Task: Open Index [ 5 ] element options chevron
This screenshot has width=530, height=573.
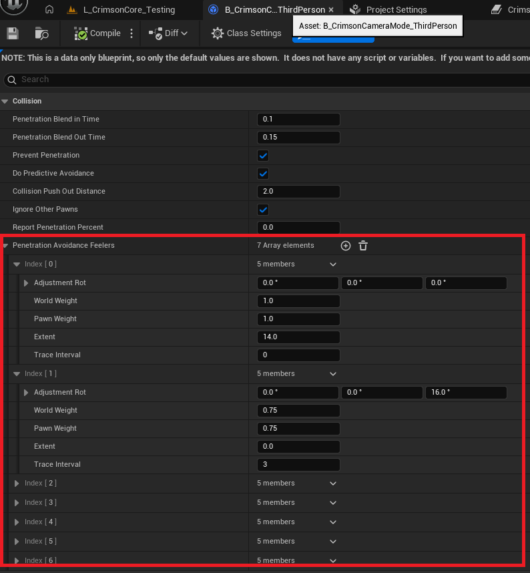Action: pyautogui.click(x=333, y=542)
